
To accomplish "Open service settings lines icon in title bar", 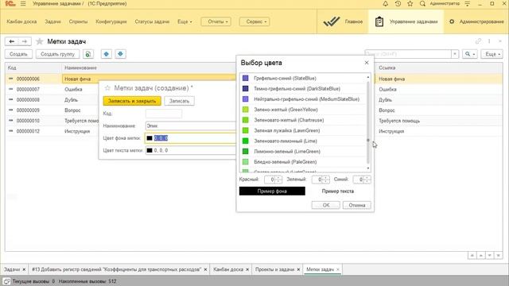I will point(468,3).
